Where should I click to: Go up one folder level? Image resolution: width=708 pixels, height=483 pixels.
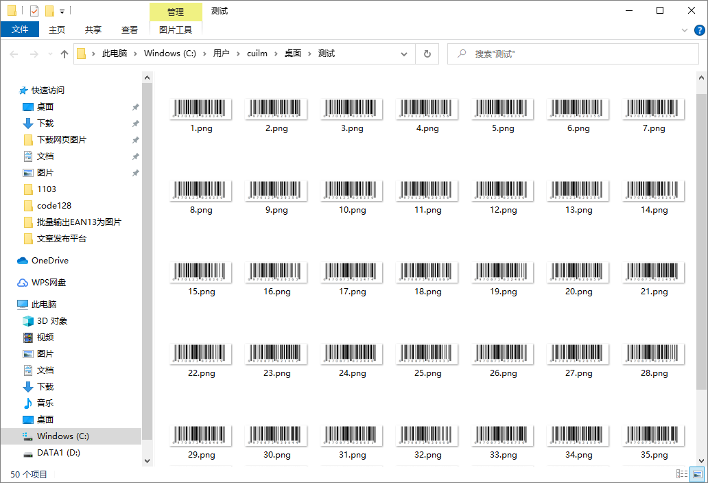[64, 54]
